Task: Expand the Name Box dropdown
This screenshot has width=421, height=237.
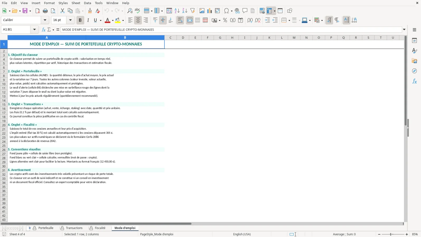Action: 34,29
